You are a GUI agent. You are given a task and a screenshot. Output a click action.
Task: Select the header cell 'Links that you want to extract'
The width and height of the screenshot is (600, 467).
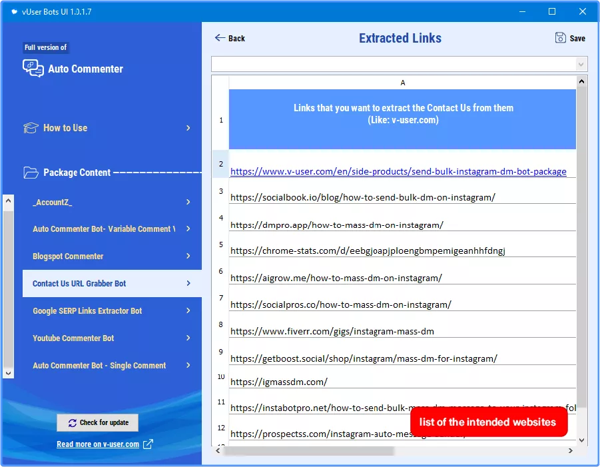click(x=402, y=119)
